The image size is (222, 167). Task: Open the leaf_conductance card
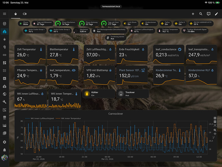point(169,54)
